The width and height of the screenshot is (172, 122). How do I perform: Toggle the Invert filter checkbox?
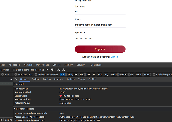pos(3,75)
